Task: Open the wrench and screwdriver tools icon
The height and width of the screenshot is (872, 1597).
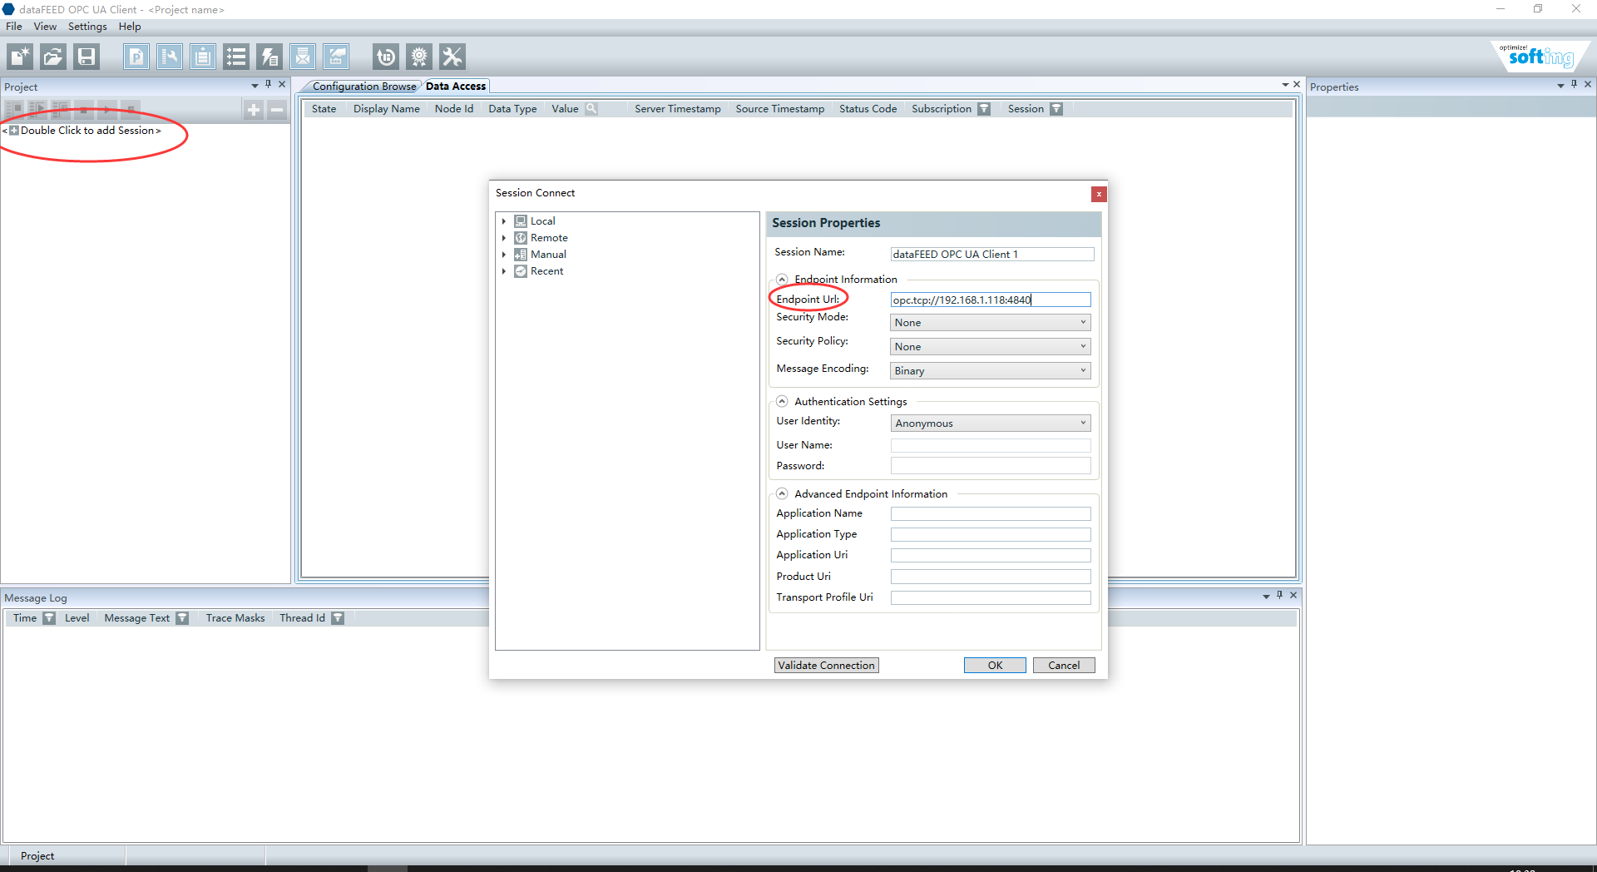Action: [452, 57]
